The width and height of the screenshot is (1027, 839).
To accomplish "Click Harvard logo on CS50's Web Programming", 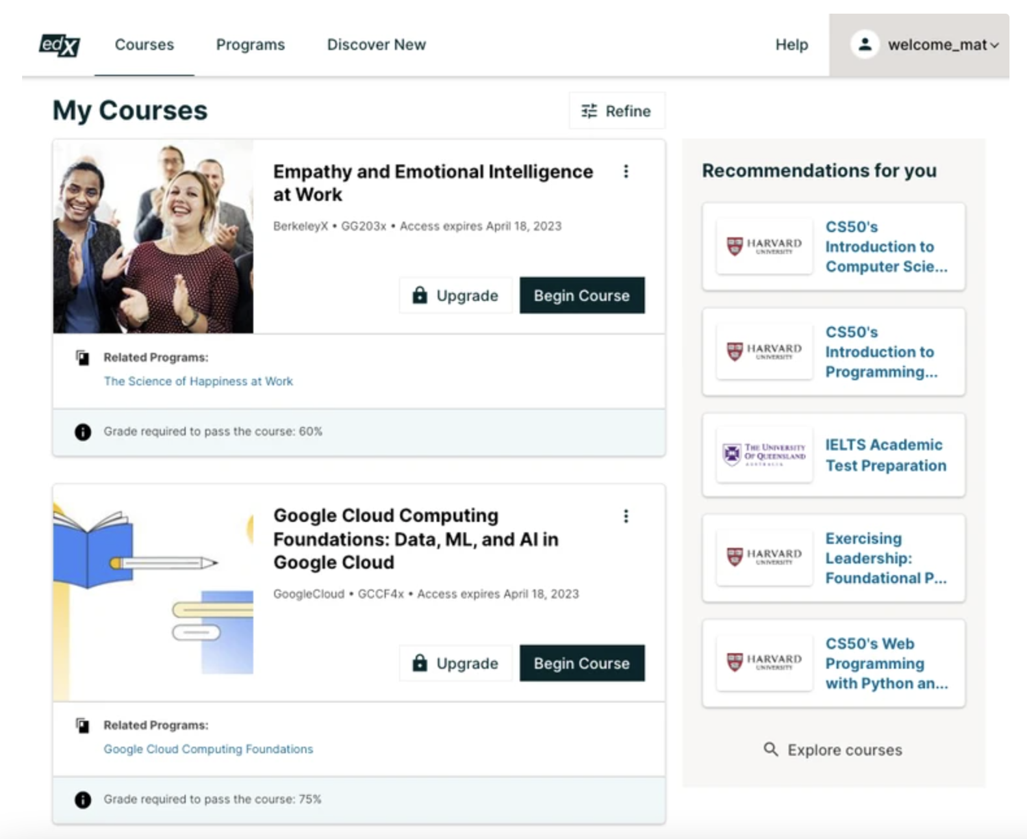I will click(x=764, y=662).
